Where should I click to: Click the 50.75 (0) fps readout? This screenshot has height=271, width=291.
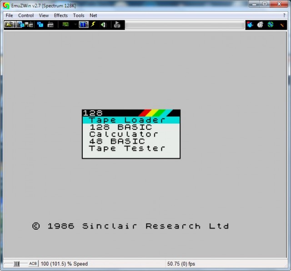pyautogui.click(x=181, y=264)
